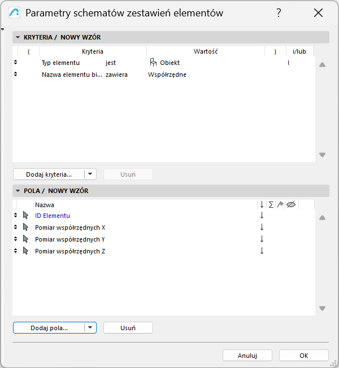Click the sort arrow for ID Elementu
The height and width of the screenshot is (368, 339).
(x=262, y=215)
